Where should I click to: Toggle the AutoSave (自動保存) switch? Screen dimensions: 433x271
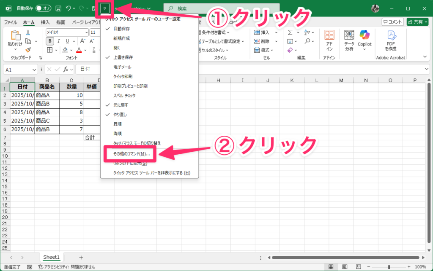[43, 8]
